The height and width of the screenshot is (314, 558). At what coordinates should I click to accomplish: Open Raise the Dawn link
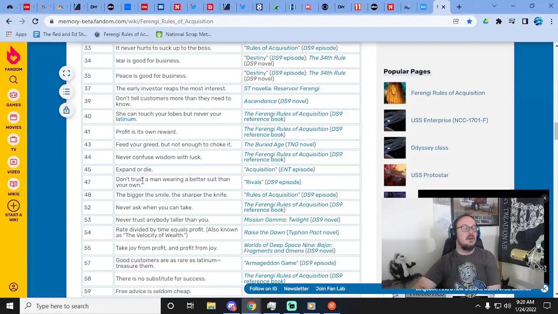(264, 232)
